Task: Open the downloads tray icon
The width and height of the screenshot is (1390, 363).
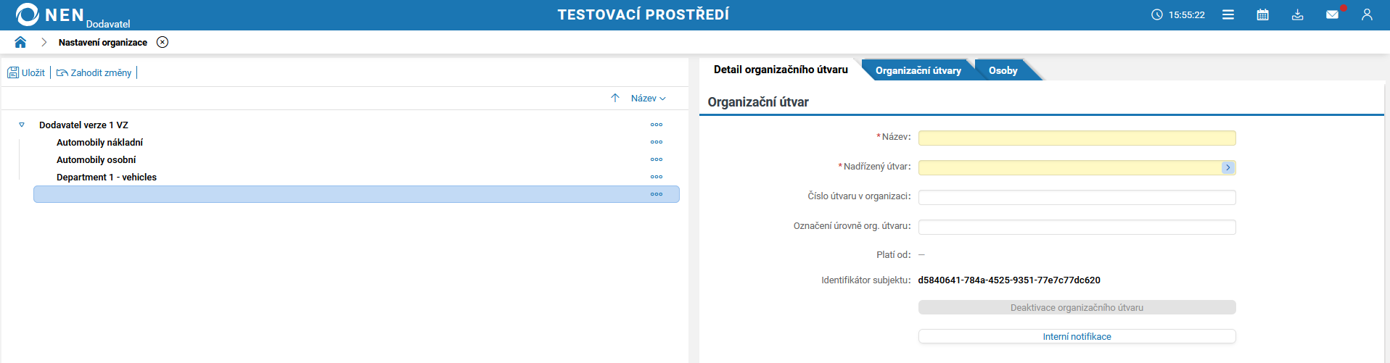Action: 1298,14
